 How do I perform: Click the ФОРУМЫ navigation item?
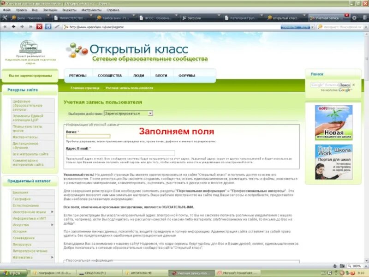[x=187, y=76]
